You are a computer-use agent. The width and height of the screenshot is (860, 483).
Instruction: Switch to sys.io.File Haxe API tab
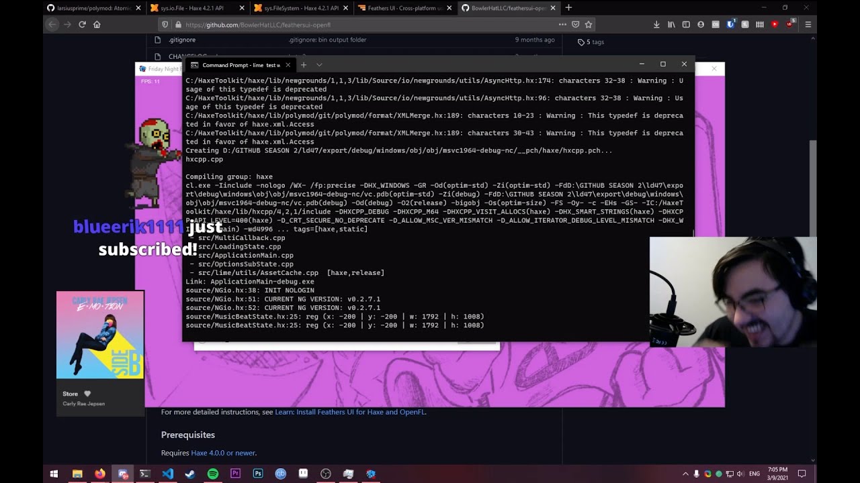pos(196,8)
